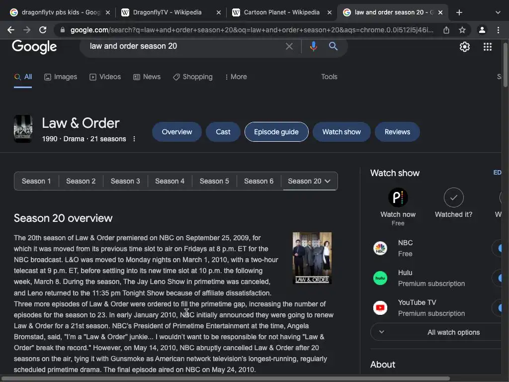Select the Watch show chip
509x382 pixels.
click(x=341, y=132)
